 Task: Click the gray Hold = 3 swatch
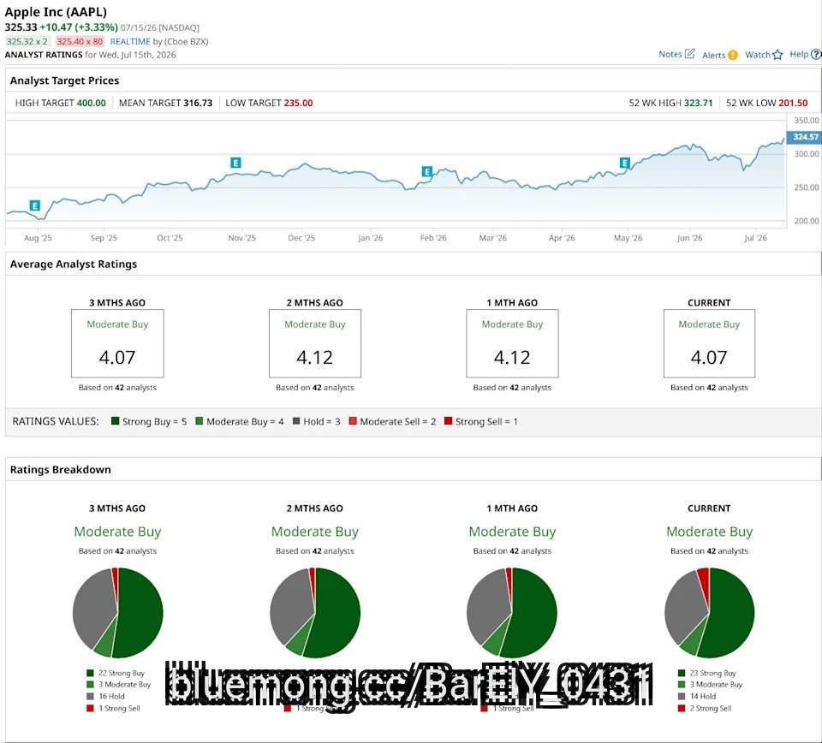click(x=296, y=421)
